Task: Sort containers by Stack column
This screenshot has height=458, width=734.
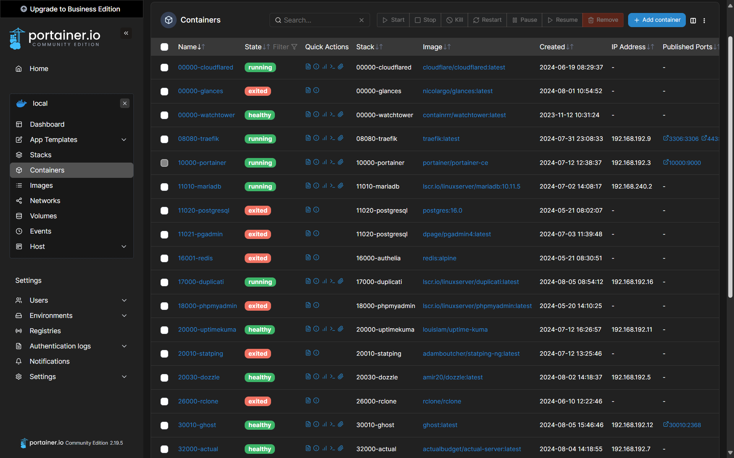Action: 369,47
